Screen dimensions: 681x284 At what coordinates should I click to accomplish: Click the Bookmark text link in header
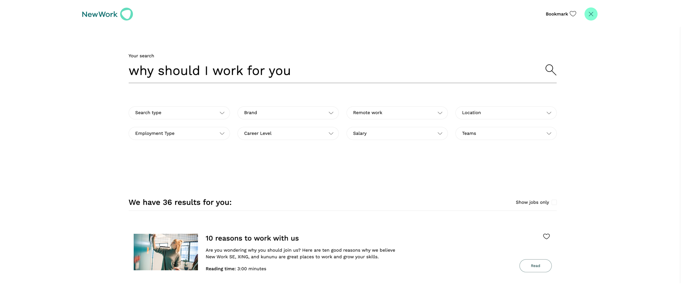pyautogui.click(x=557, y=14)
